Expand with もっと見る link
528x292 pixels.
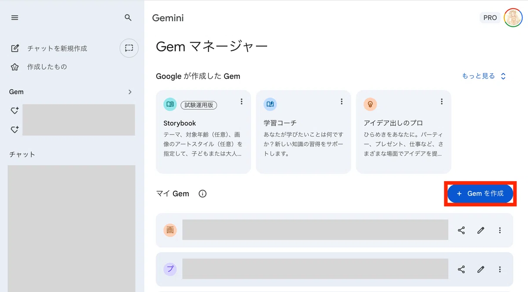point(484,76)
